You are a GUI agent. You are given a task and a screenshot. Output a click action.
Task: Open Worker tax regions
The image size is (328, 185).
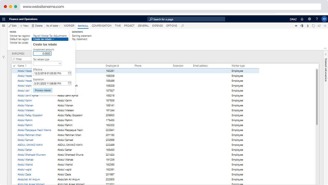pyautogui.click(x=20, y=36)
